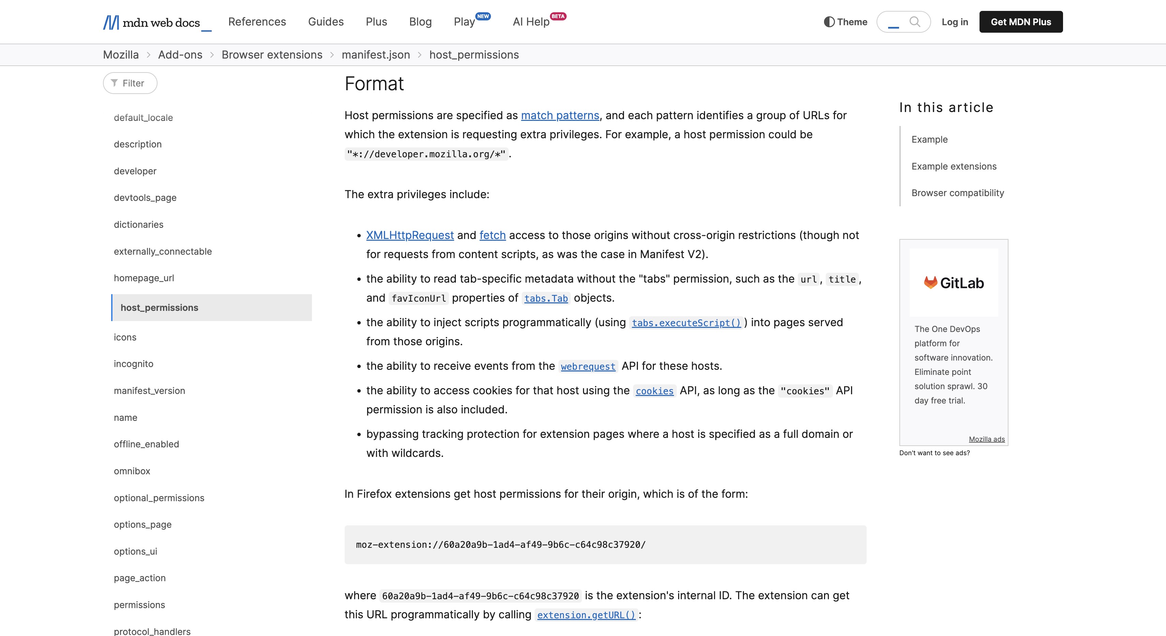
Task: Toggle the Theme switcher
Action: pos(845,22)
